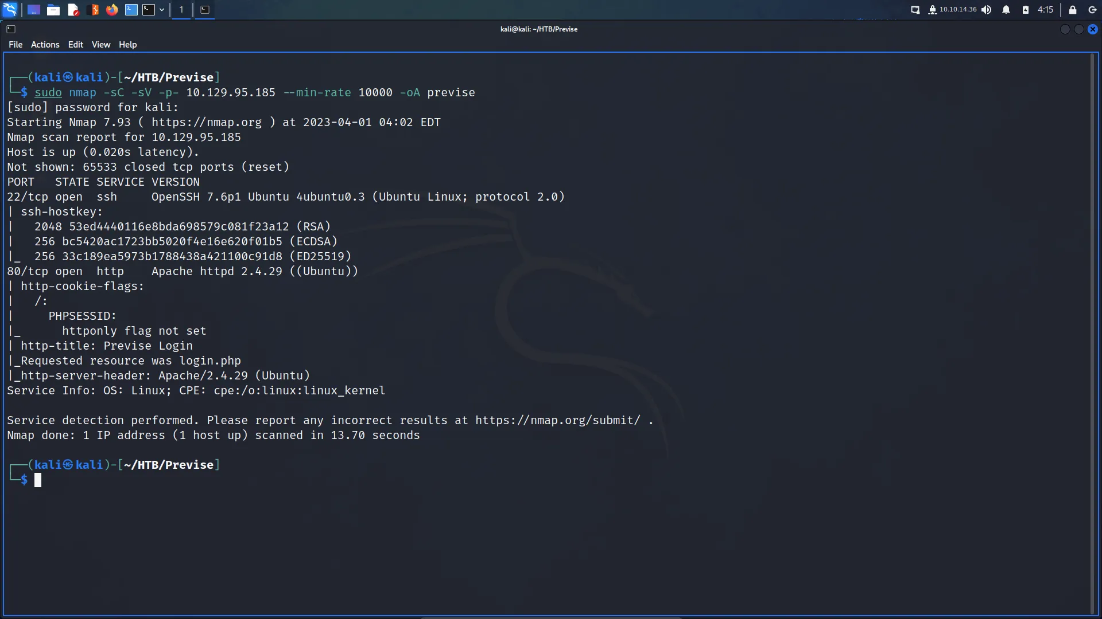Image resolution: width=1102 pixels, height=619 pixels.
Task: Click 'http-title: Previse Login' text
Action: pyautogui.click(x=107, y=346)
